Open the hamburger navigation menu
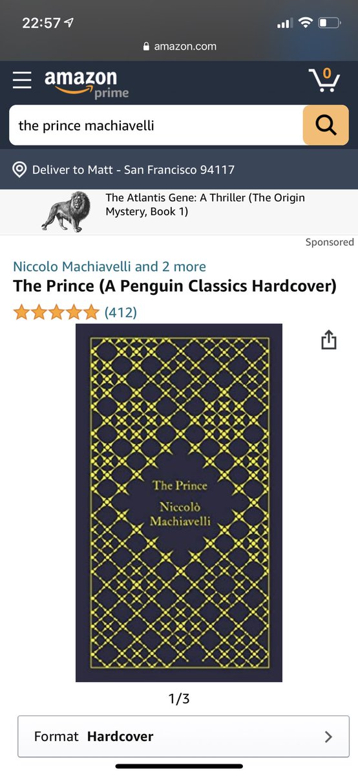 pyautogui.click(x=22, y=80)
